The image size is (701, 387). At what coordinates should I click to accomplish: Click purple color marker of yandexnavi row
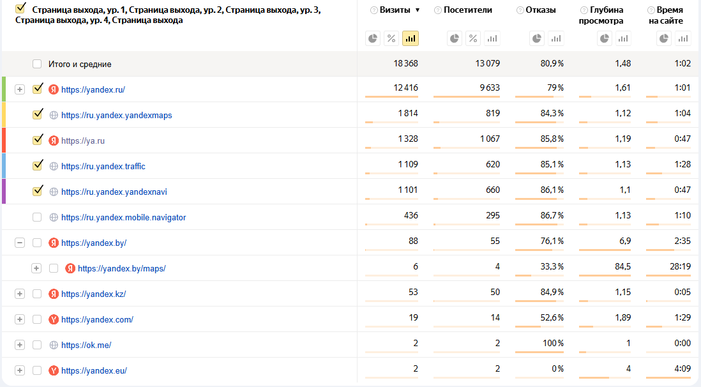tap(4, 191)
